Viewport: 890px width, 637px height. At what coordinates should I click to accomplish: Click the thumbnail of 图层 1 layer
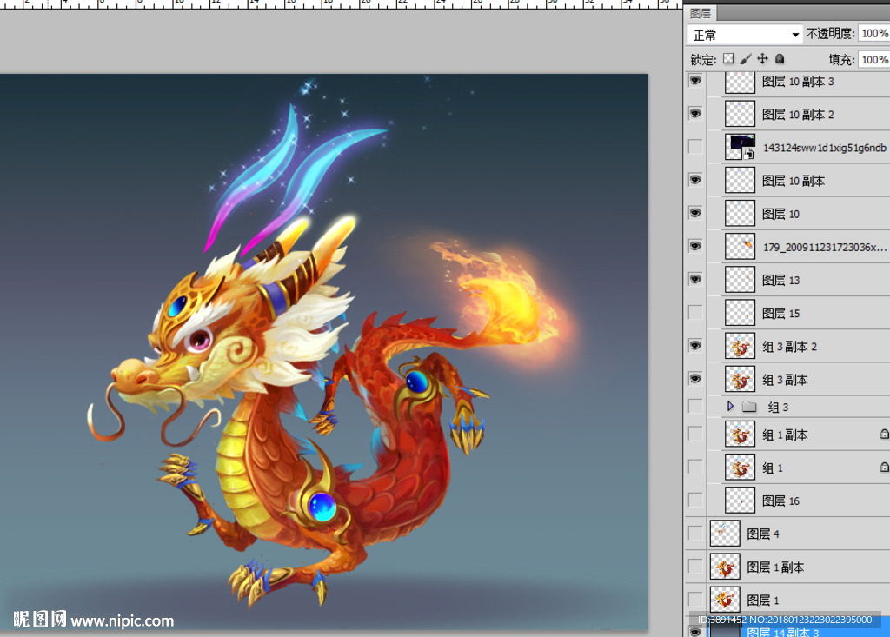coord(725,600)
